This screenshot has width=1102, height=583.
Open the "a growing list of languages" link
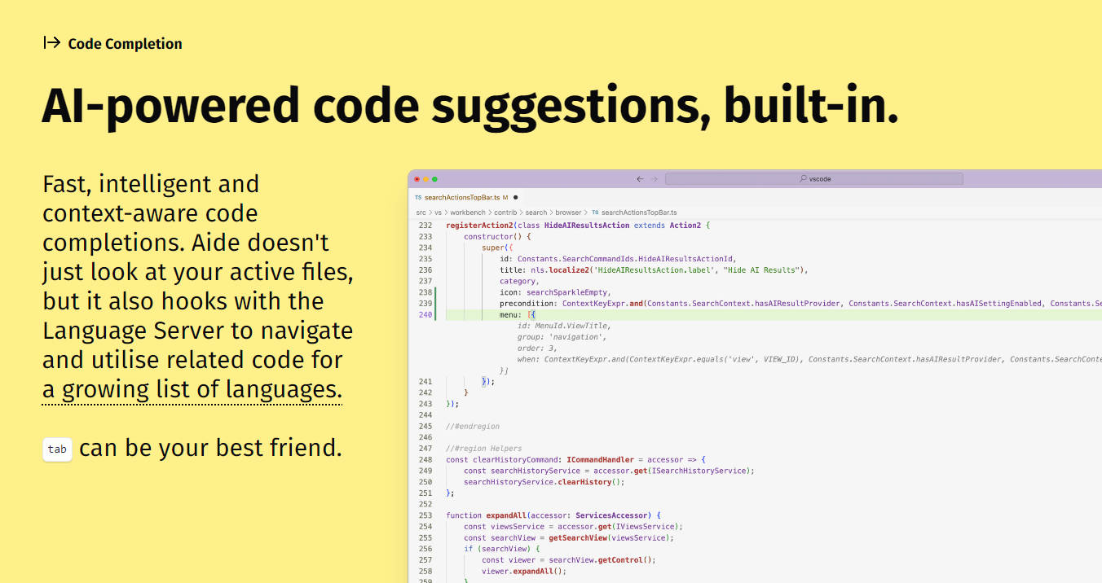[192, 389]
